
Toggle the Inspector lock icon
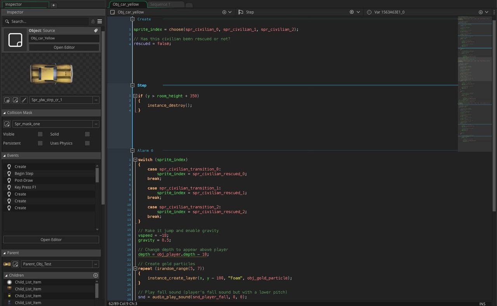pyautogui.click(x=93, y=21)
